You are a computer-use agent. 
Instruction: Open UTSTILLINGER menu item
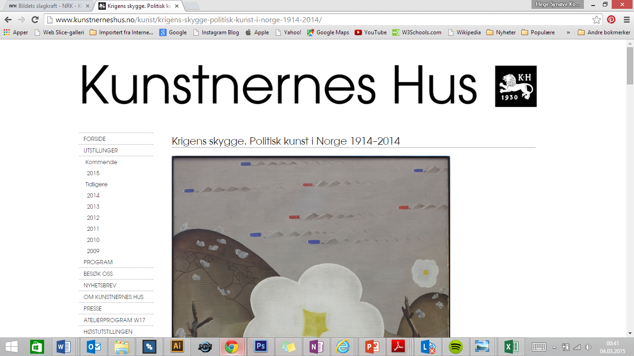101,150
